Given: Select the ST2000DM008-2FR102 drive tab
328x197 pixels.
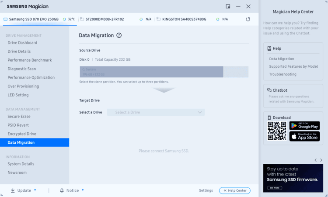Looking at the screenshot, I should coord(116,19).
